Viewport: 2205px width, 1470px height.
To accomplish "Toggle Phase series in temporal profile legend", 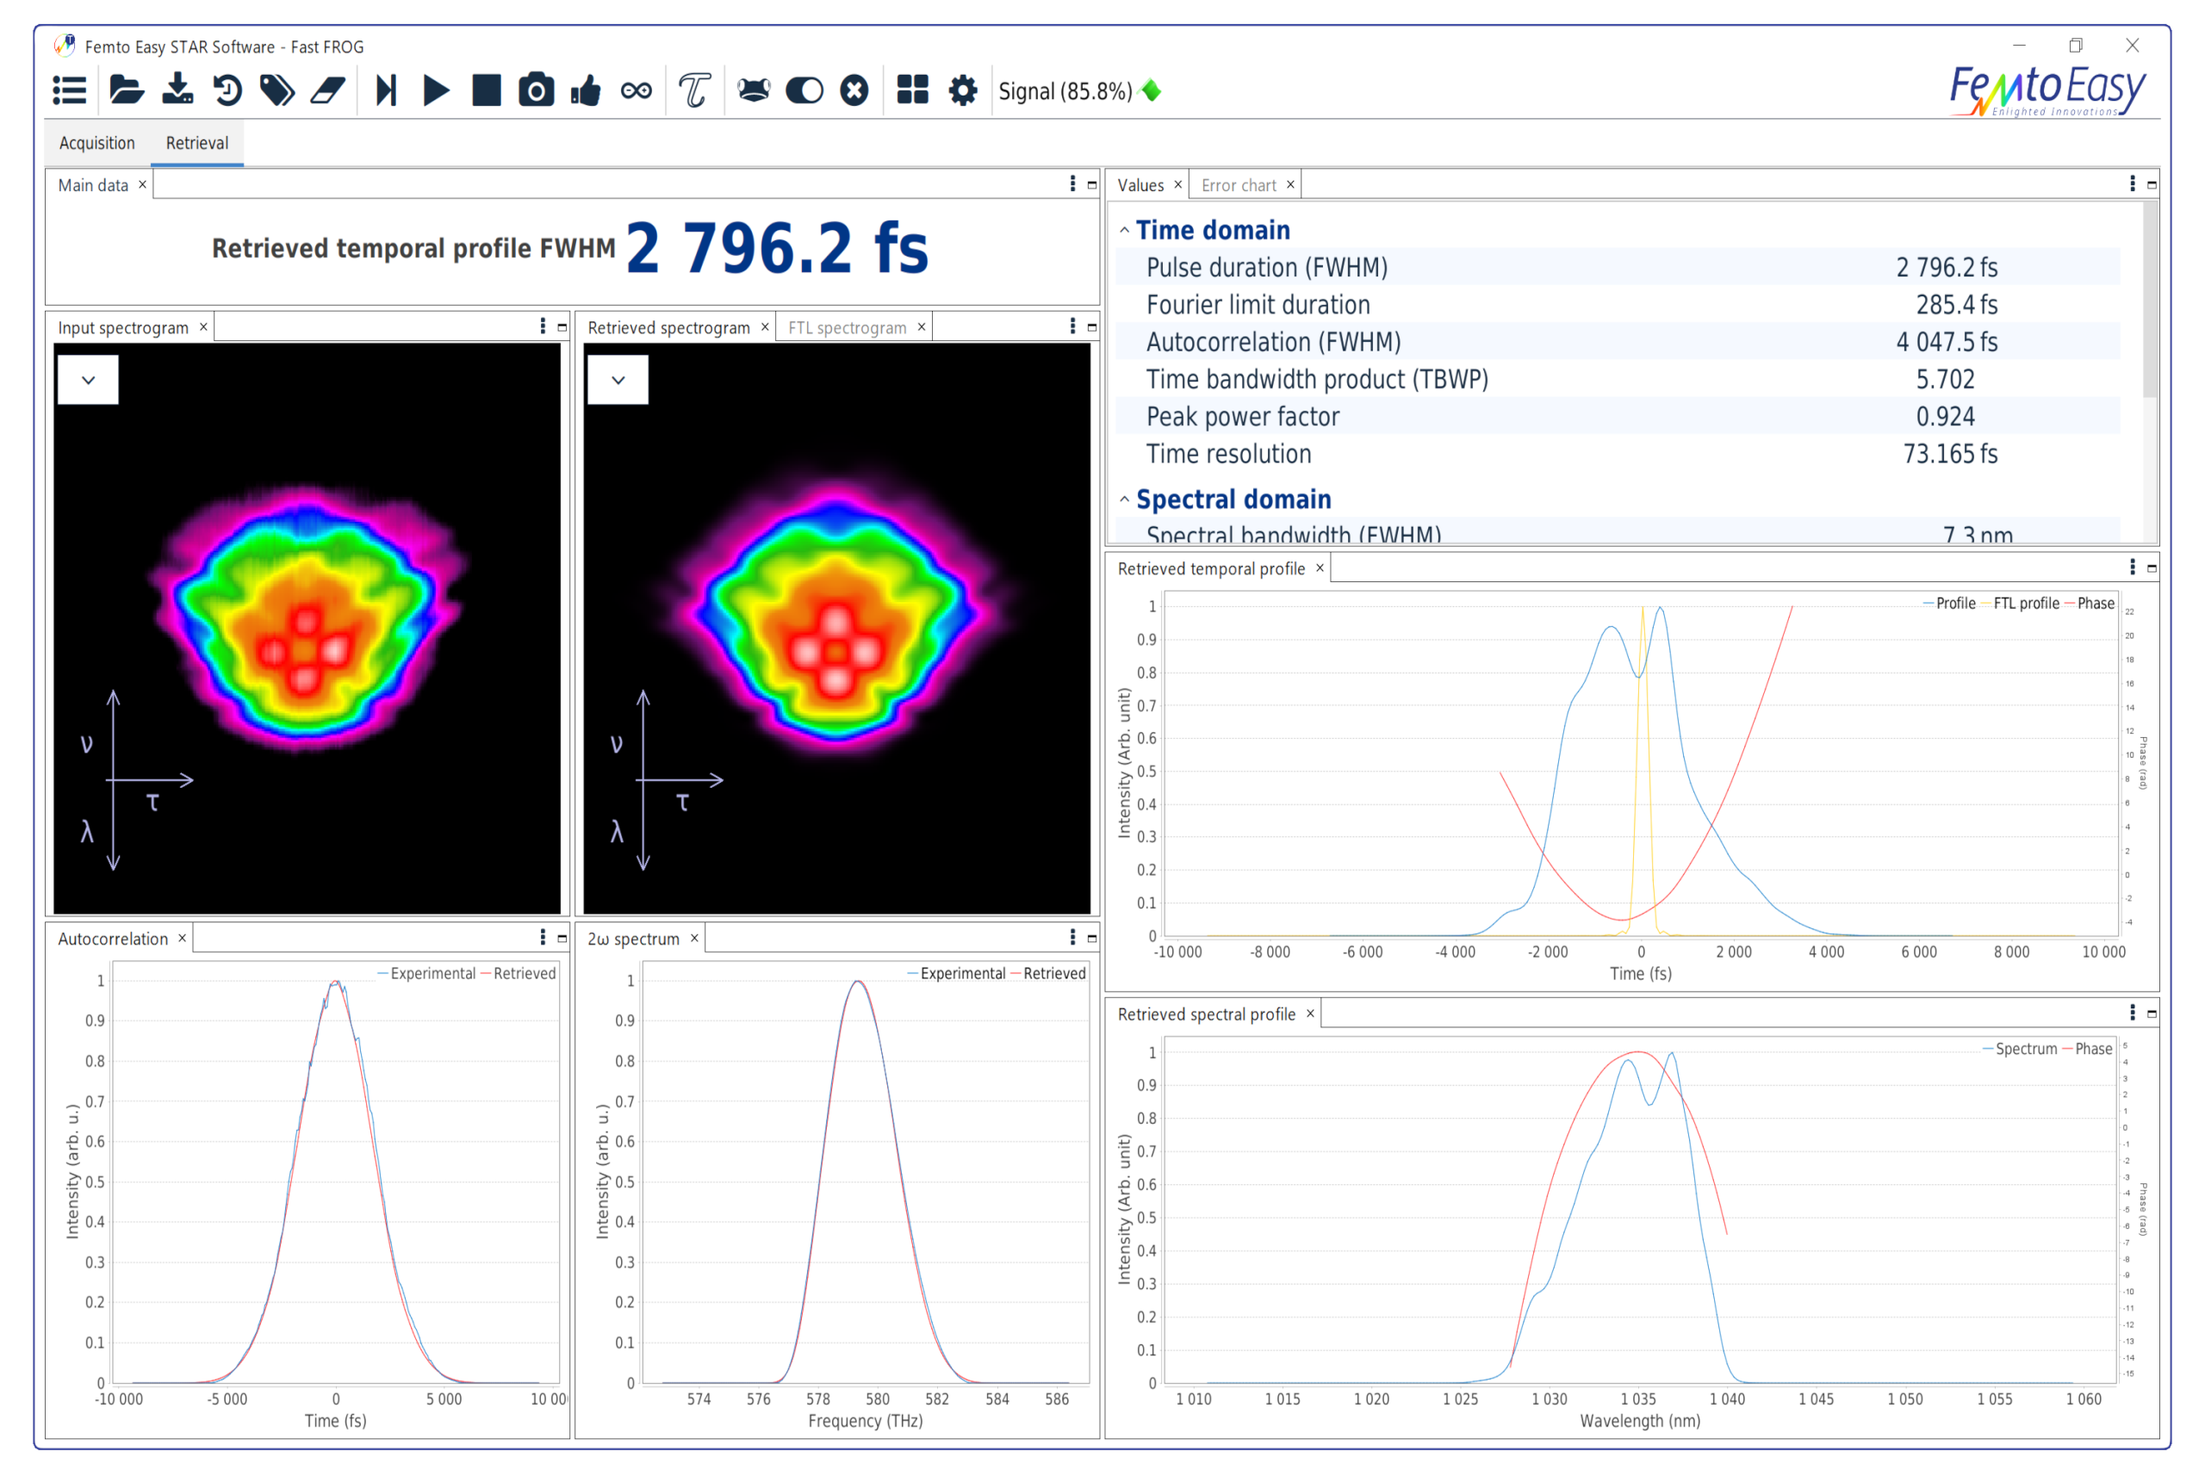I will tap(2095, 604).
